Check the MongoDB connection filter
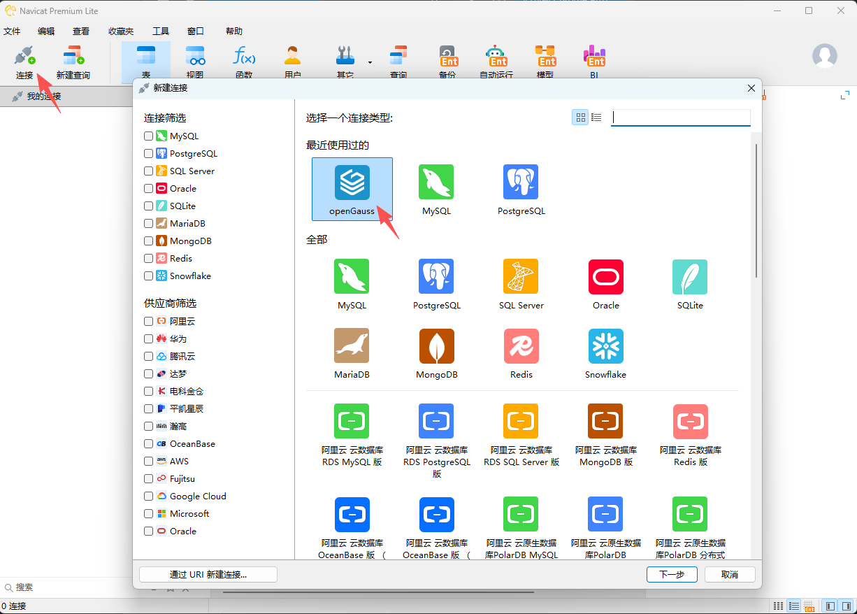The width and height of the screenshot is (857, 614). pos(148,241)
